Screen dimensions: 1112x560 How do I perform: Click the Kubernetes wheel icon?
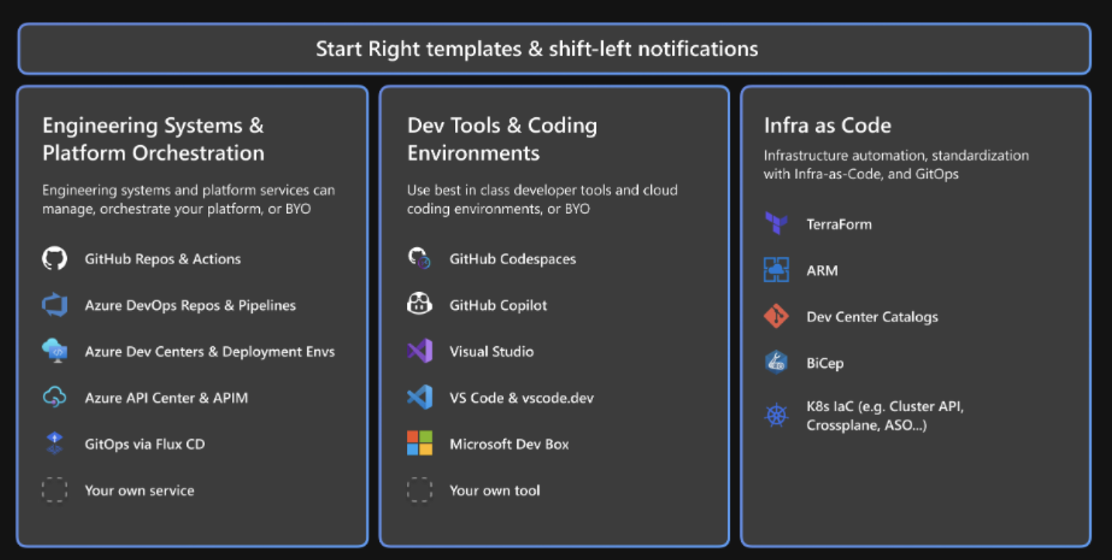776,415
